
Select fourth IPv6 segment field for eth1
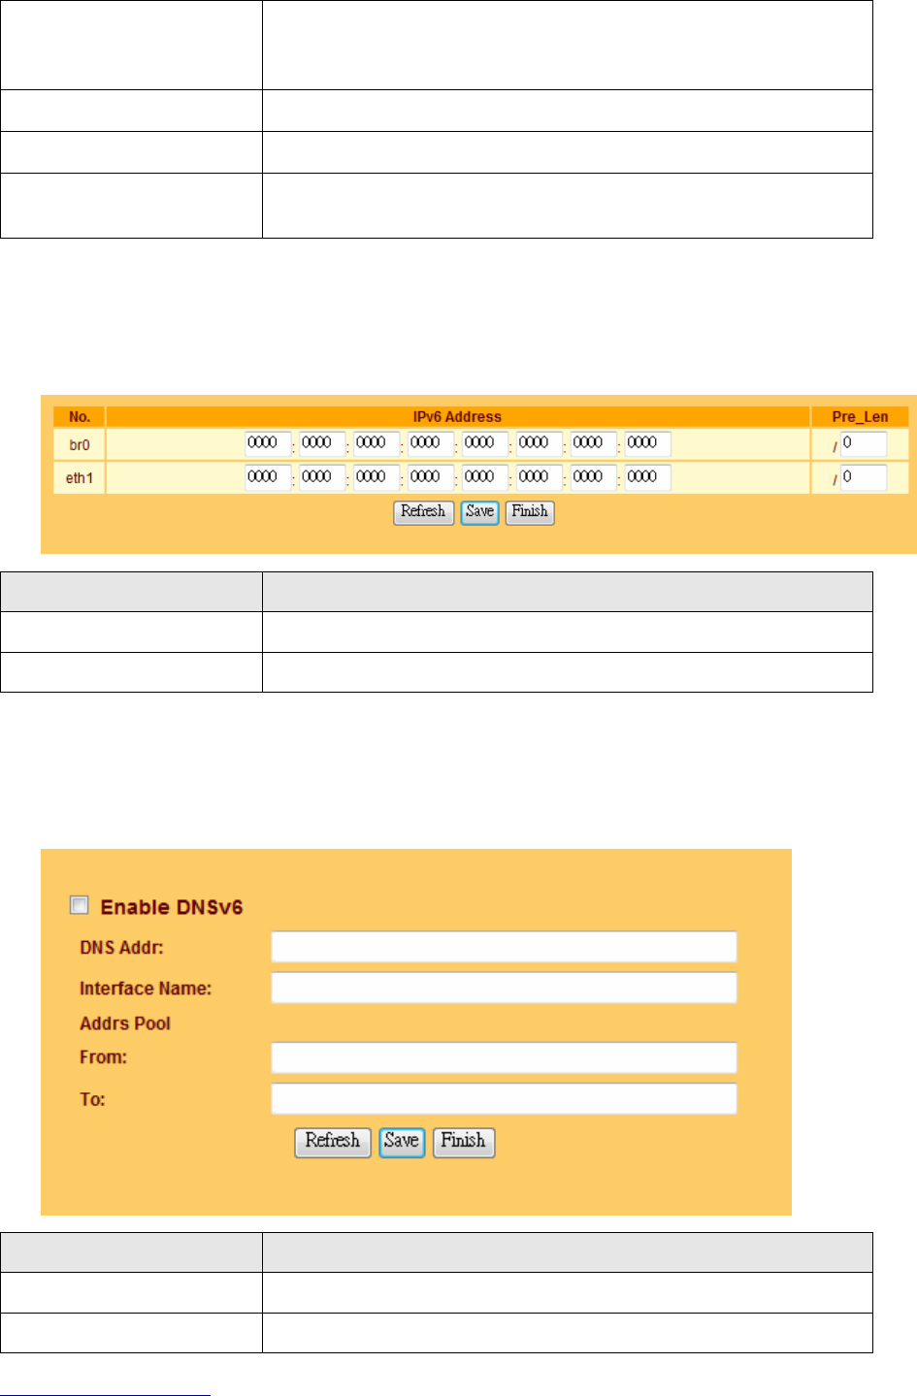[x=431, y=477]
